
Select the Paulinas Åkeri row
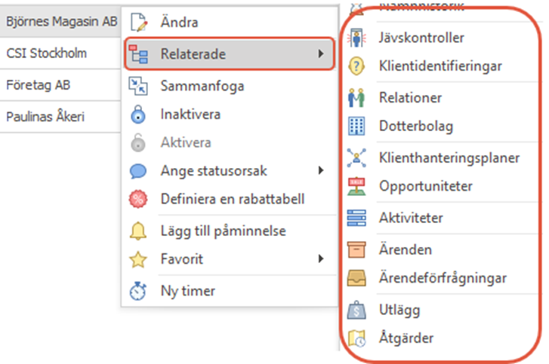point(45,117)
